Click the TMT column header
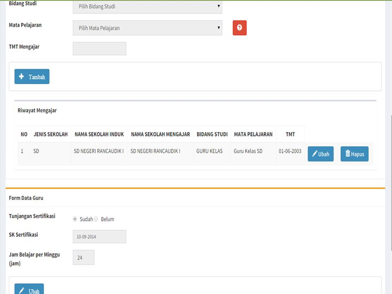The image size is (392, 294). coord(290,134)
